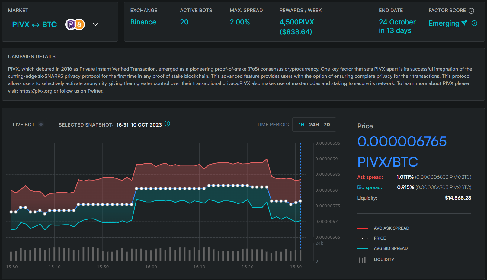
Task: Click the 0.000006765 price value
Action: tap(402, 141)
